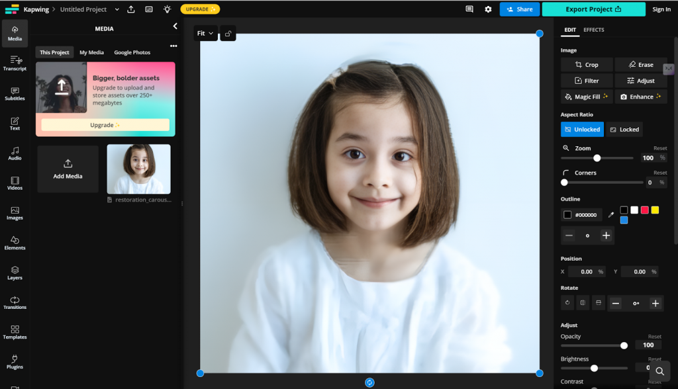
Task: Select the blue outline color swatch
Action: pyautogui.click(x=624, y=220)
